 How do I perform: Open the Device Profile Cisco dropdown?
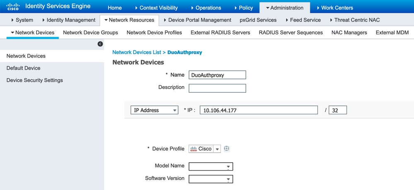(x=217, y=149)
